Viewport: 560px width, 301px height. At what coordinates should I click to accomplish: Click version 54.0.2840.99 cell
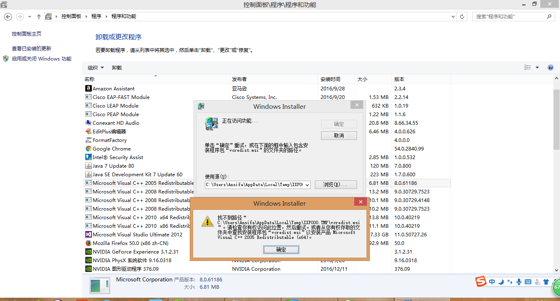pos(409,148)
